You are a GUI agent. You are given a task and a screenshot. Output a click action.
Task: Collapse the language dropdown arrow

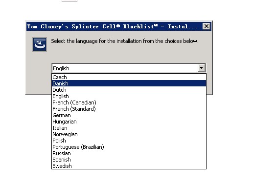(201, 68)
